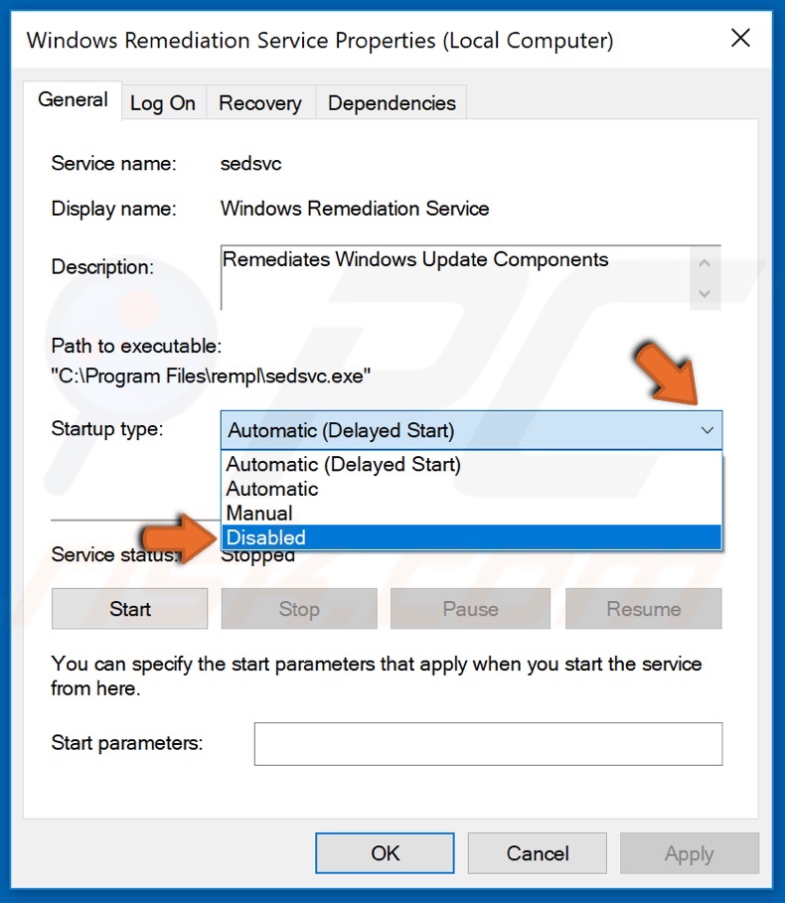
Task: Click the Start service button
Action: [129, 608]
